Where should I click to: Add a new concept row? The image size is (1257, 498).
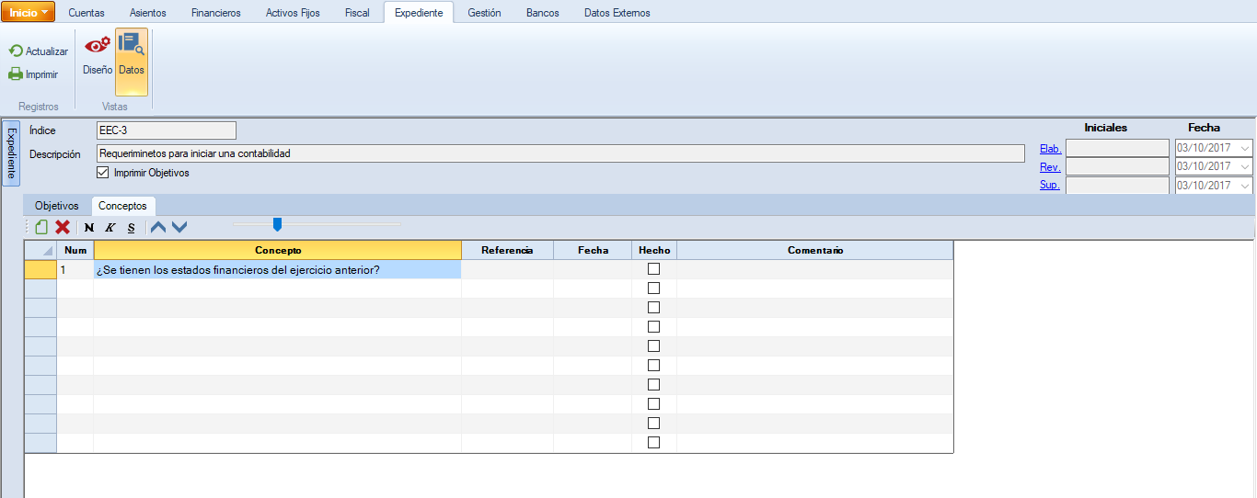[x=41, y=227]
